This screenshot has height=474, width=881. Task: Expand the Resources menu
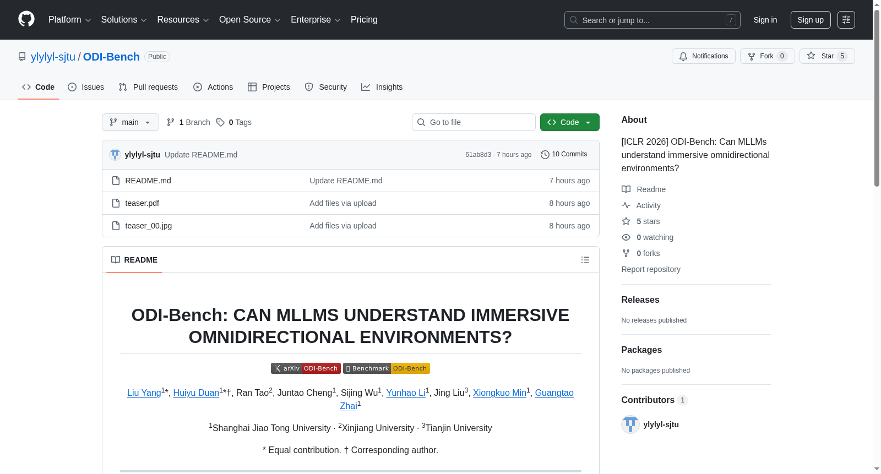coord(183,20)
